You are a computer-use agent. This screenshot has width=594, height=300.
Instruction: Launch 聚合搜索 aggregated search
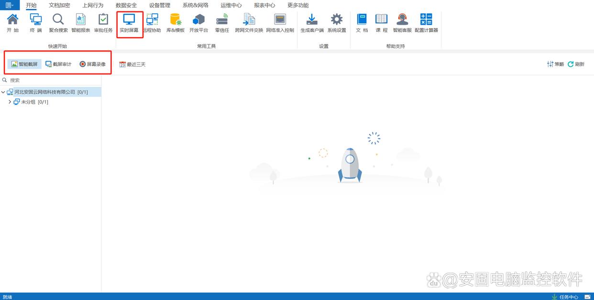pos(58,23)
